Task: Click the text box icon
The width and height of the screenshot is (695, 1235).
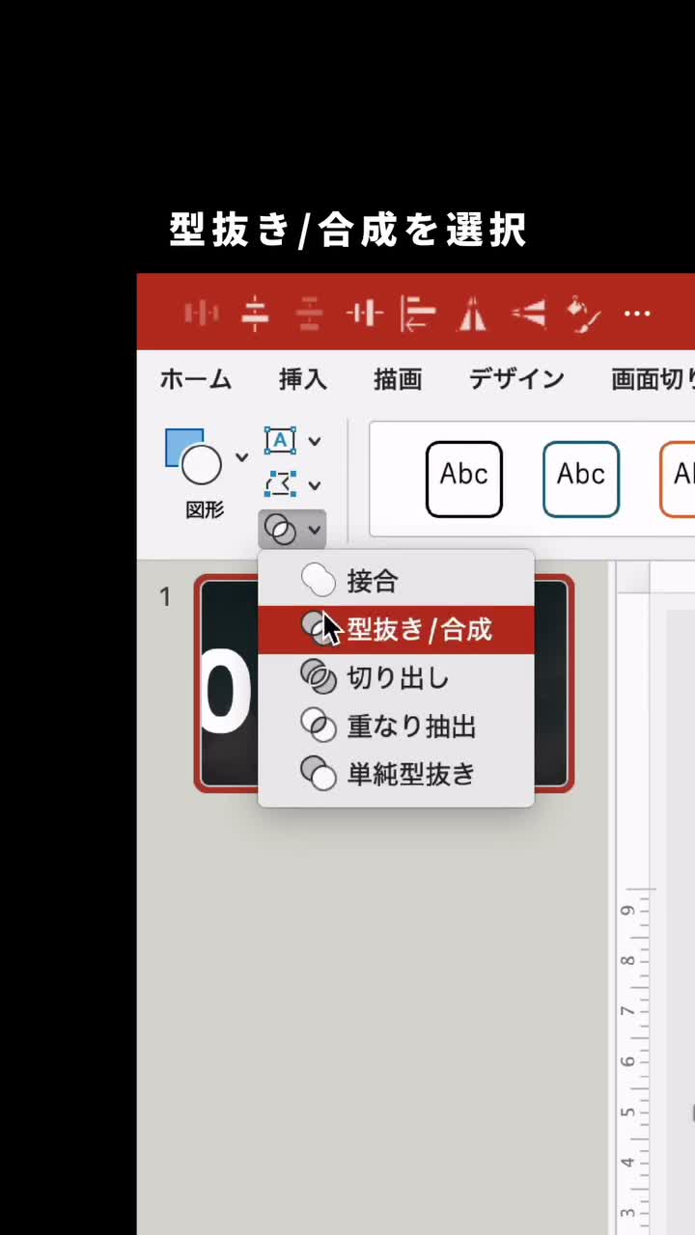Action: coord(280,441)
